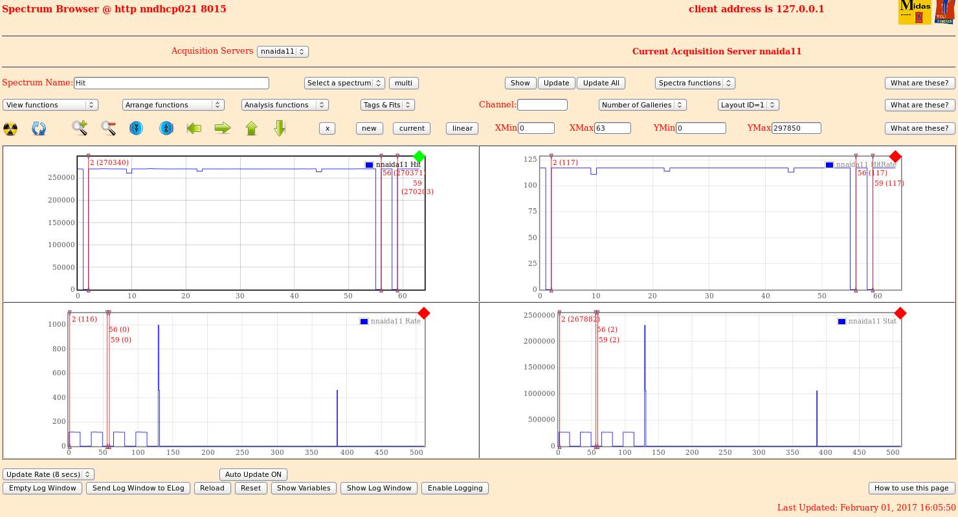The width and height of the screenshot is (958, 517).
Task: Shift spectrum with green right arrow
Action: [223, 128]
